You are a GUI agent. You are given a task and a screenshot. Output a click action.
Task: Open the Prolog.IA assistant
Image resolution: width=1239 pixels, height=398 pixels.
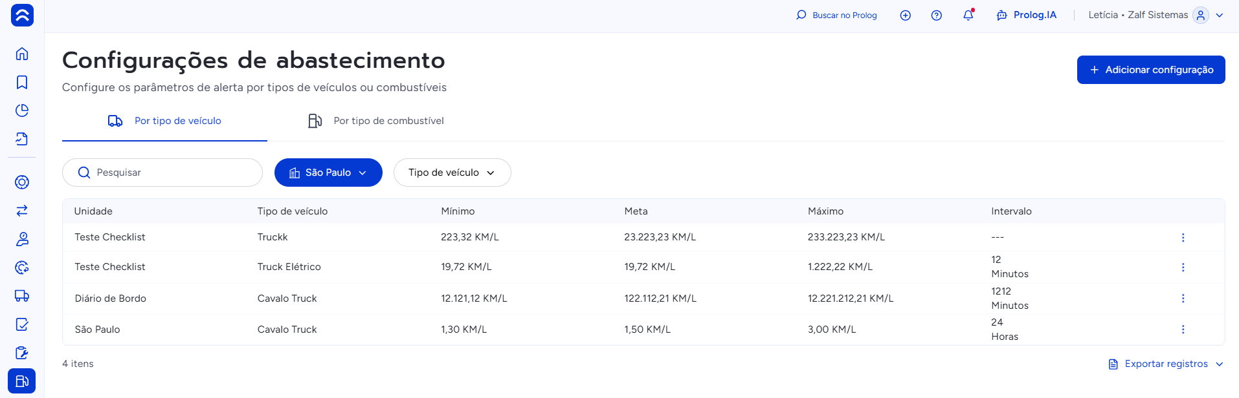coord(1027,15)
